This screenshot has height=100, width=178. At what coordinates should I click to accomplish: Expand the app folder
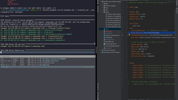[x=102, y=4]
